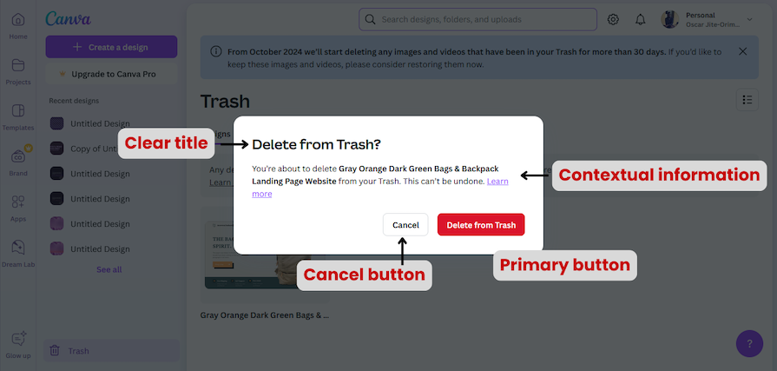Screen dimensions: 777x371
Task: Open the Apps grid icon
Action: [18, 202]
